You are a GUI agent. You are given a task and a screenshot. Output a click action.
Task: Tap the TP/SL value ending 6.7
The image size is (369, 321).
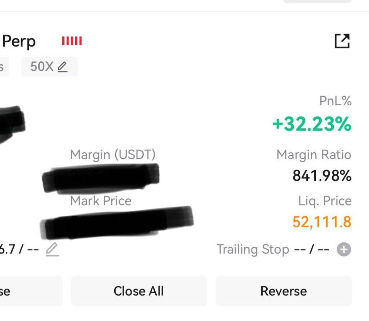(19, 249)
